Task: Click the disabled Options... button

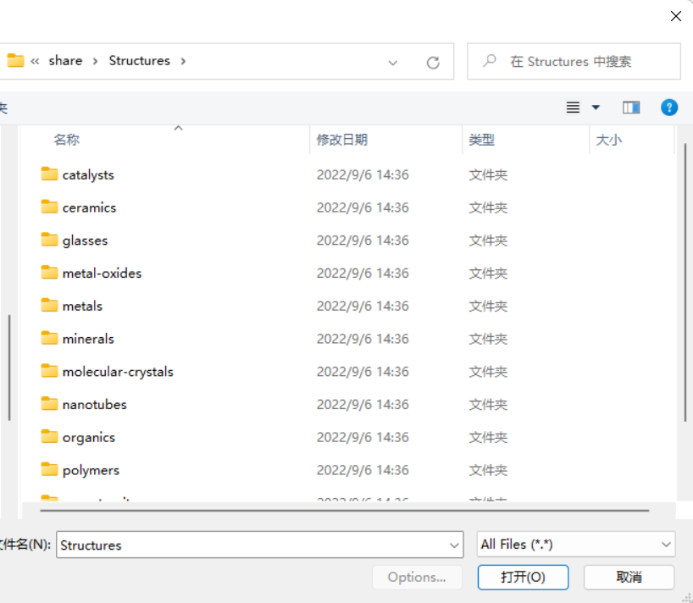Action: (417, 577)
